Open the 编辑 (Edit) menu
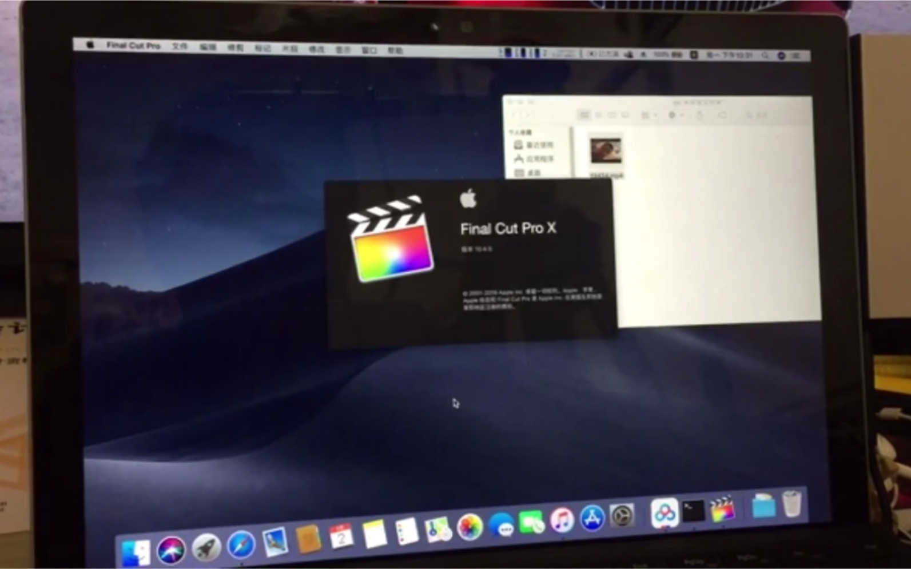911x569 pixels. pos(208,47)
